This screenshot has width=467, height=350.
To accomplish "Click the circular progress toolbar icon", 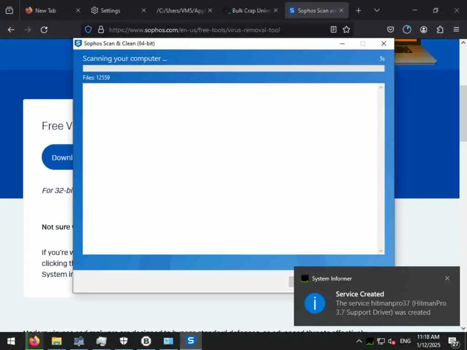I will [407, 30].
